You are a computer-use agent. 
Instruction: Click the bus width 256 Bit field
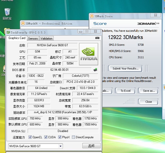coord(85,100)
